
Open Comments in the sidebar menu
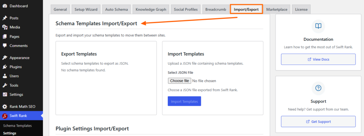21,46
